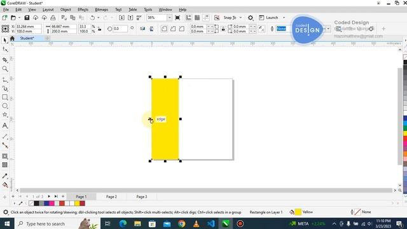Open the Bitmaps menu

102,10
